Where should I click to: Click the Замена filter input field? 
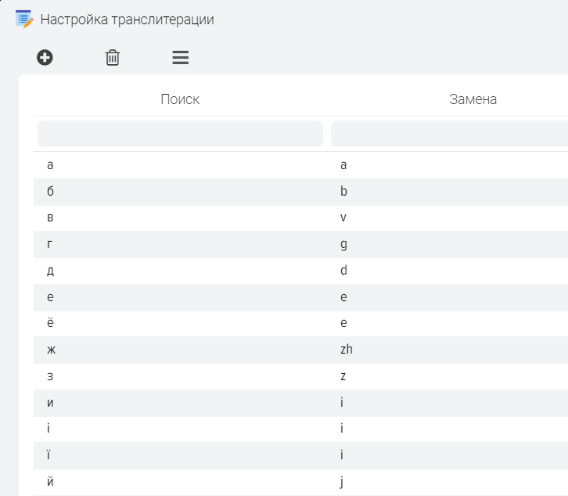tap(449, 134)
